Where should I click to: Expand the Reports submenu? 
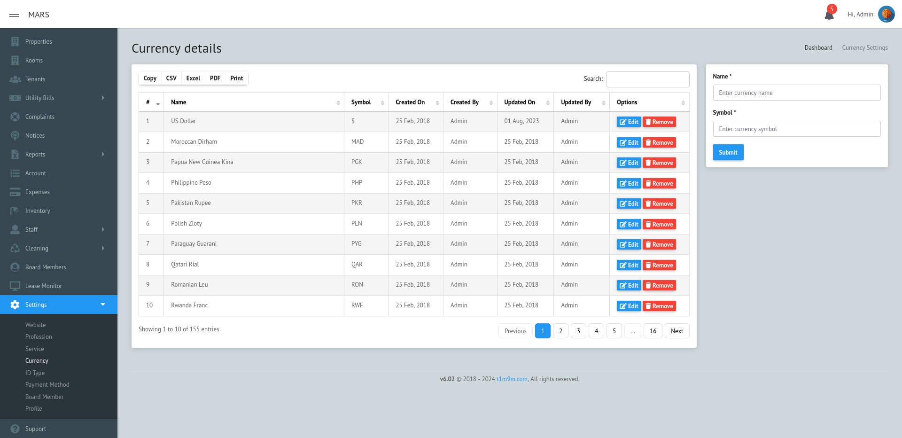(59, 154)
